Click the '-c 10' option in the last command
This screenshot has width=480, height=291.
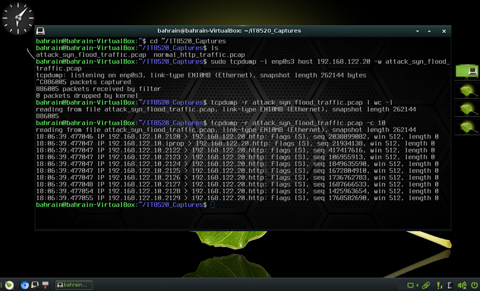(x=376, y=123)
